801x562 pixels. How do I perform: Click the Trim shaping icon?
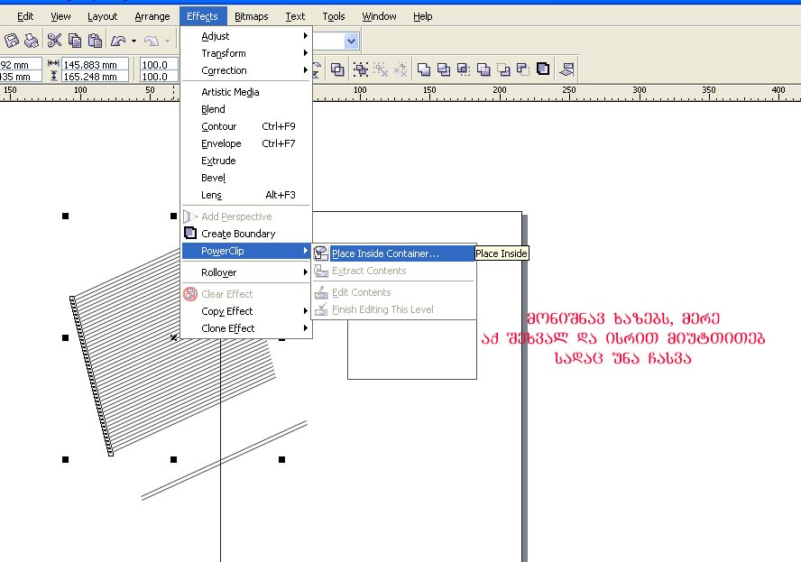[x=444, y=69]
